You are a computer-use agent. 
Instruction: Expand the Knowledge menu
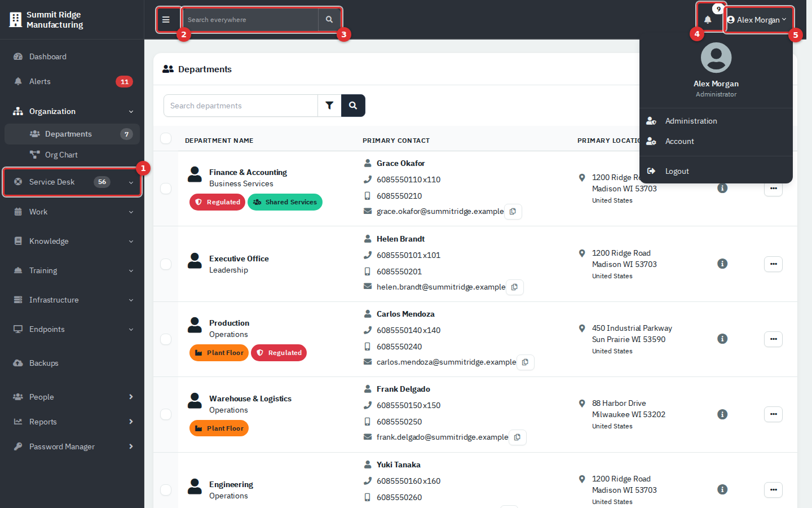coord(72,241)
